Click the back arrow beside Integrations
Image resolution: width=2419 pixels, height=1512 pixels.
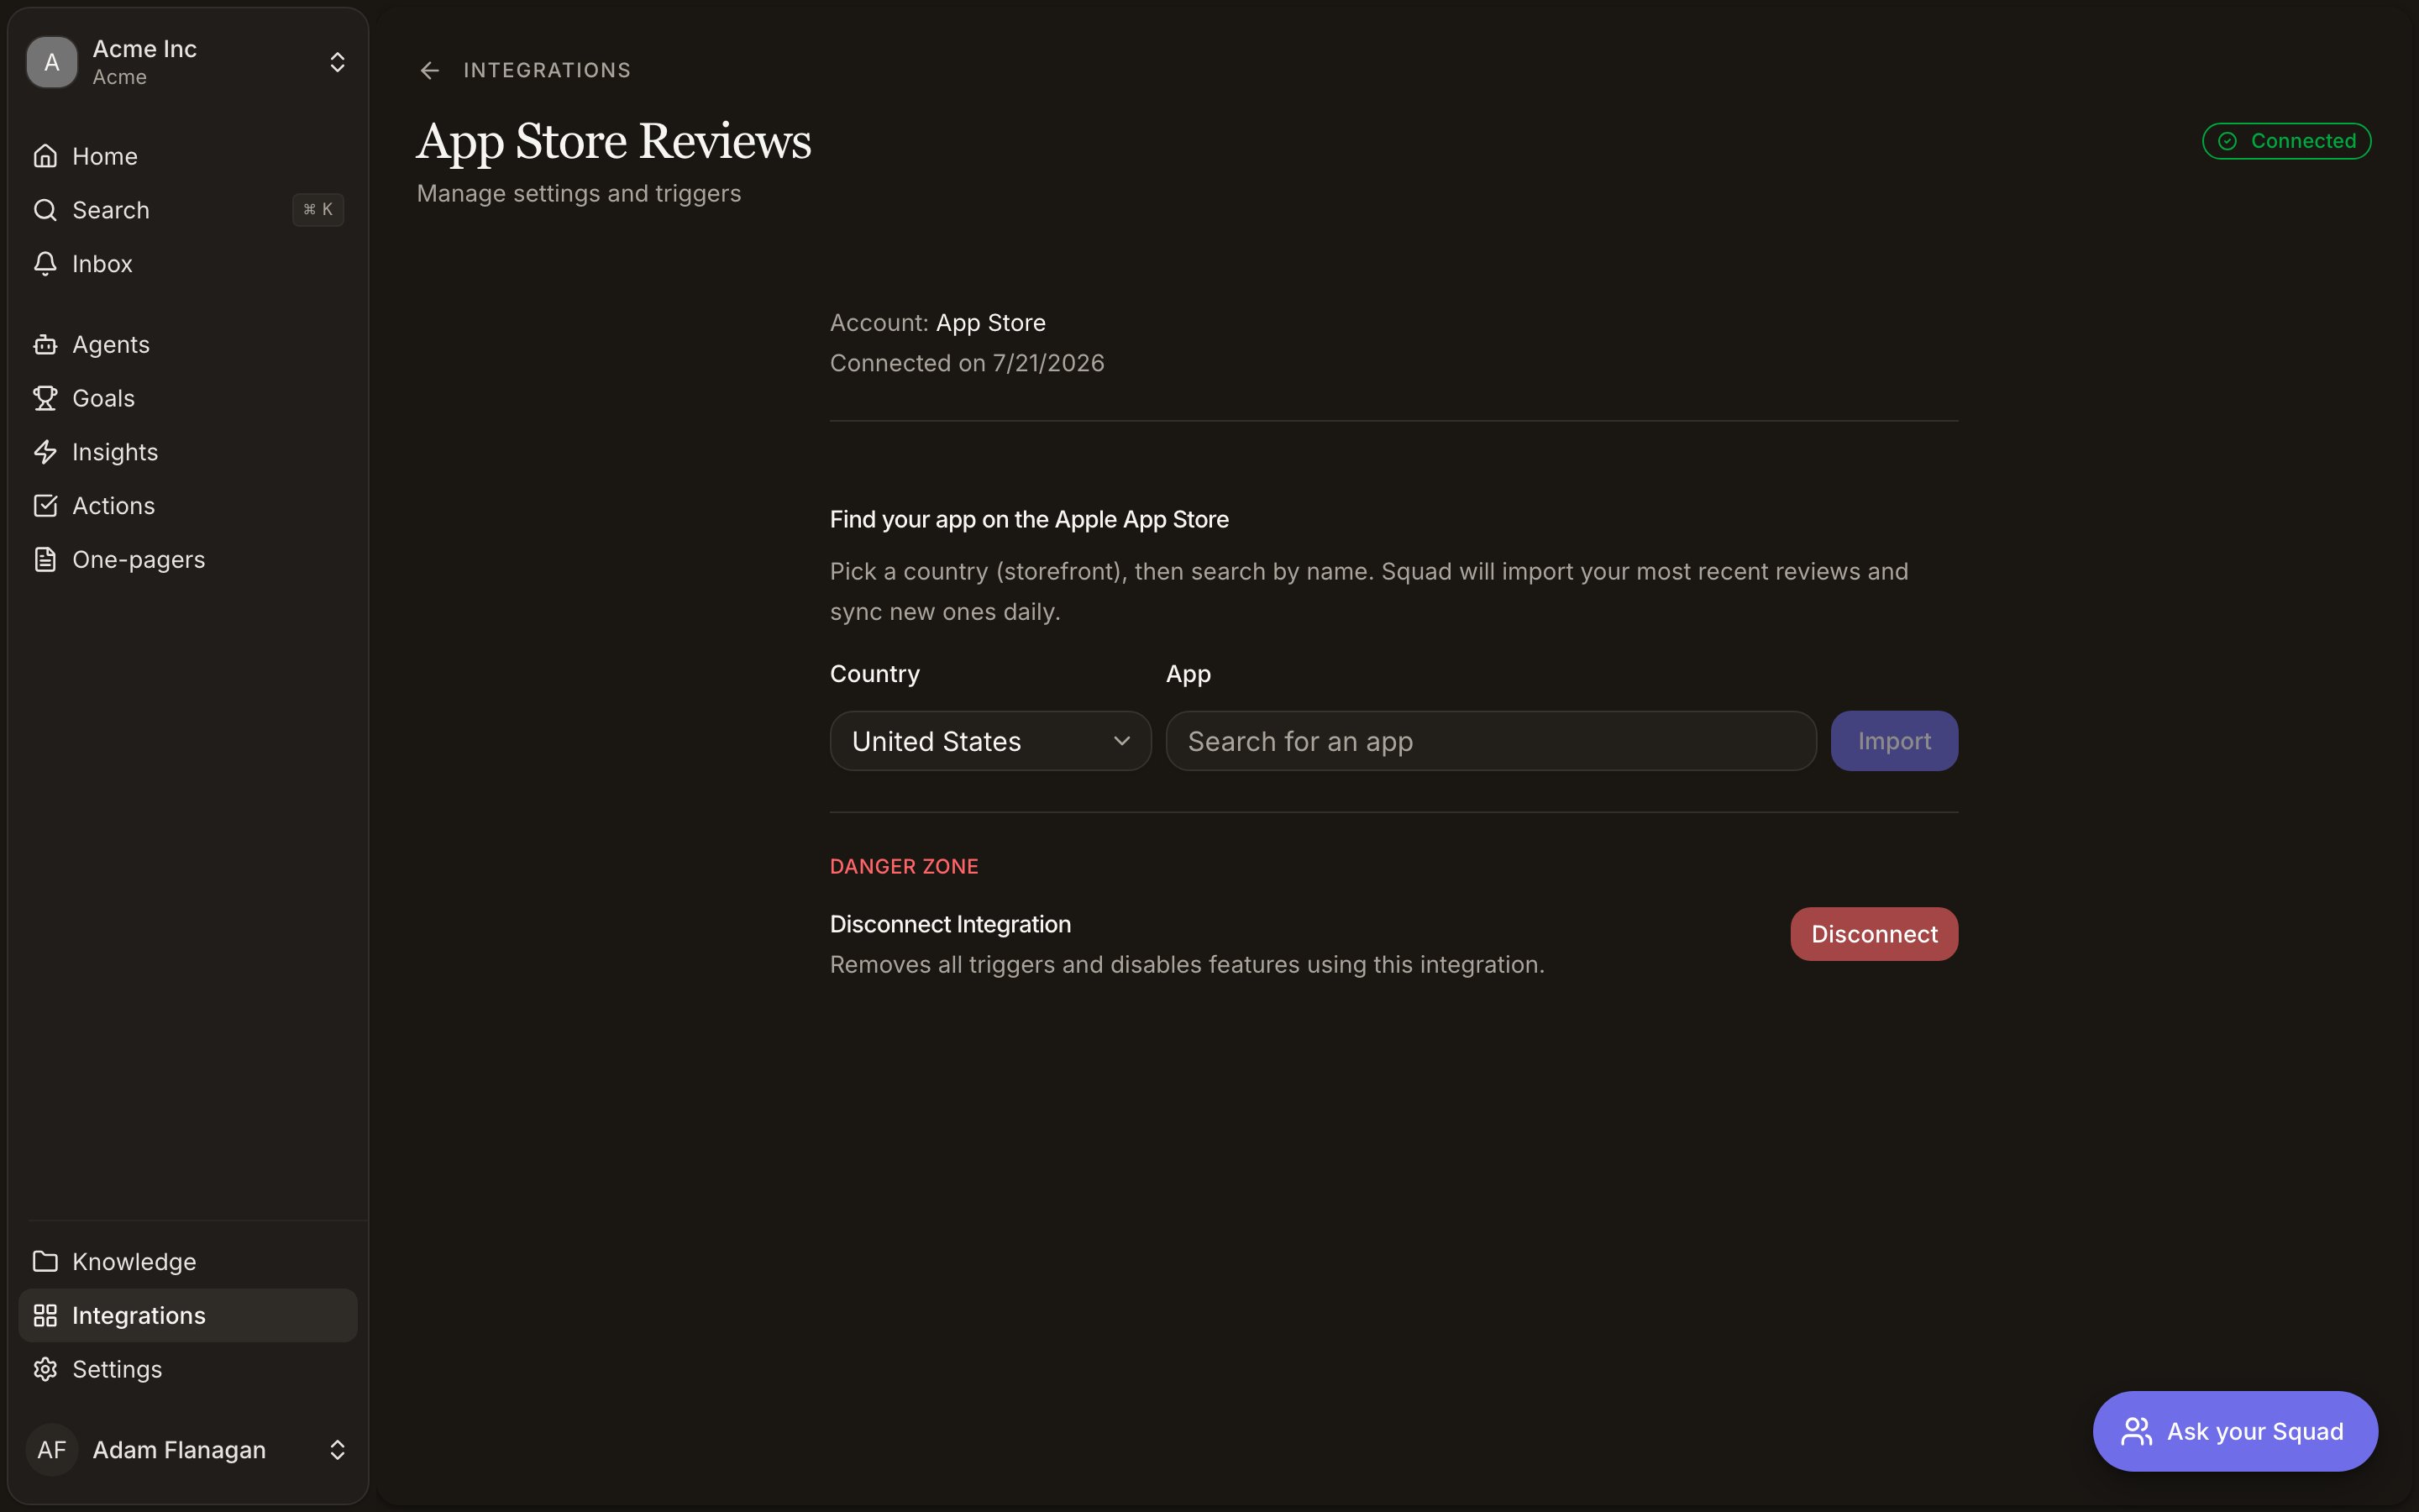430,70
